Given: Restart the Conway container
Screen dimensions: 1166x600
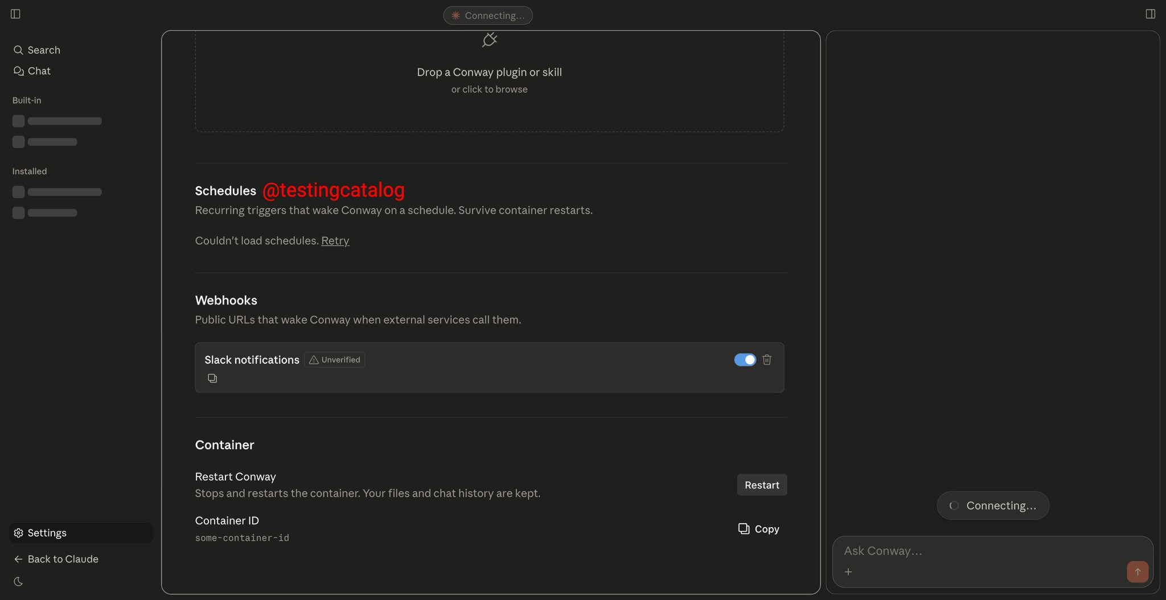Looking at the screenshot, I should [762, 485].
